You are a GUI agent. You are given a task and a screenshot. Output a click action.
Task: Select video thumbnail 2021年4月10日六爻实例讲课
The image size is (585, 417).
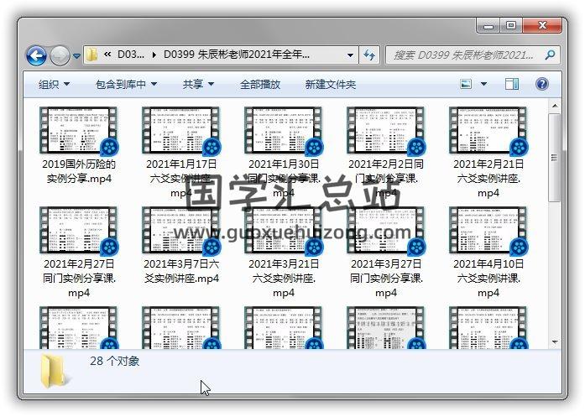(488, 231)
